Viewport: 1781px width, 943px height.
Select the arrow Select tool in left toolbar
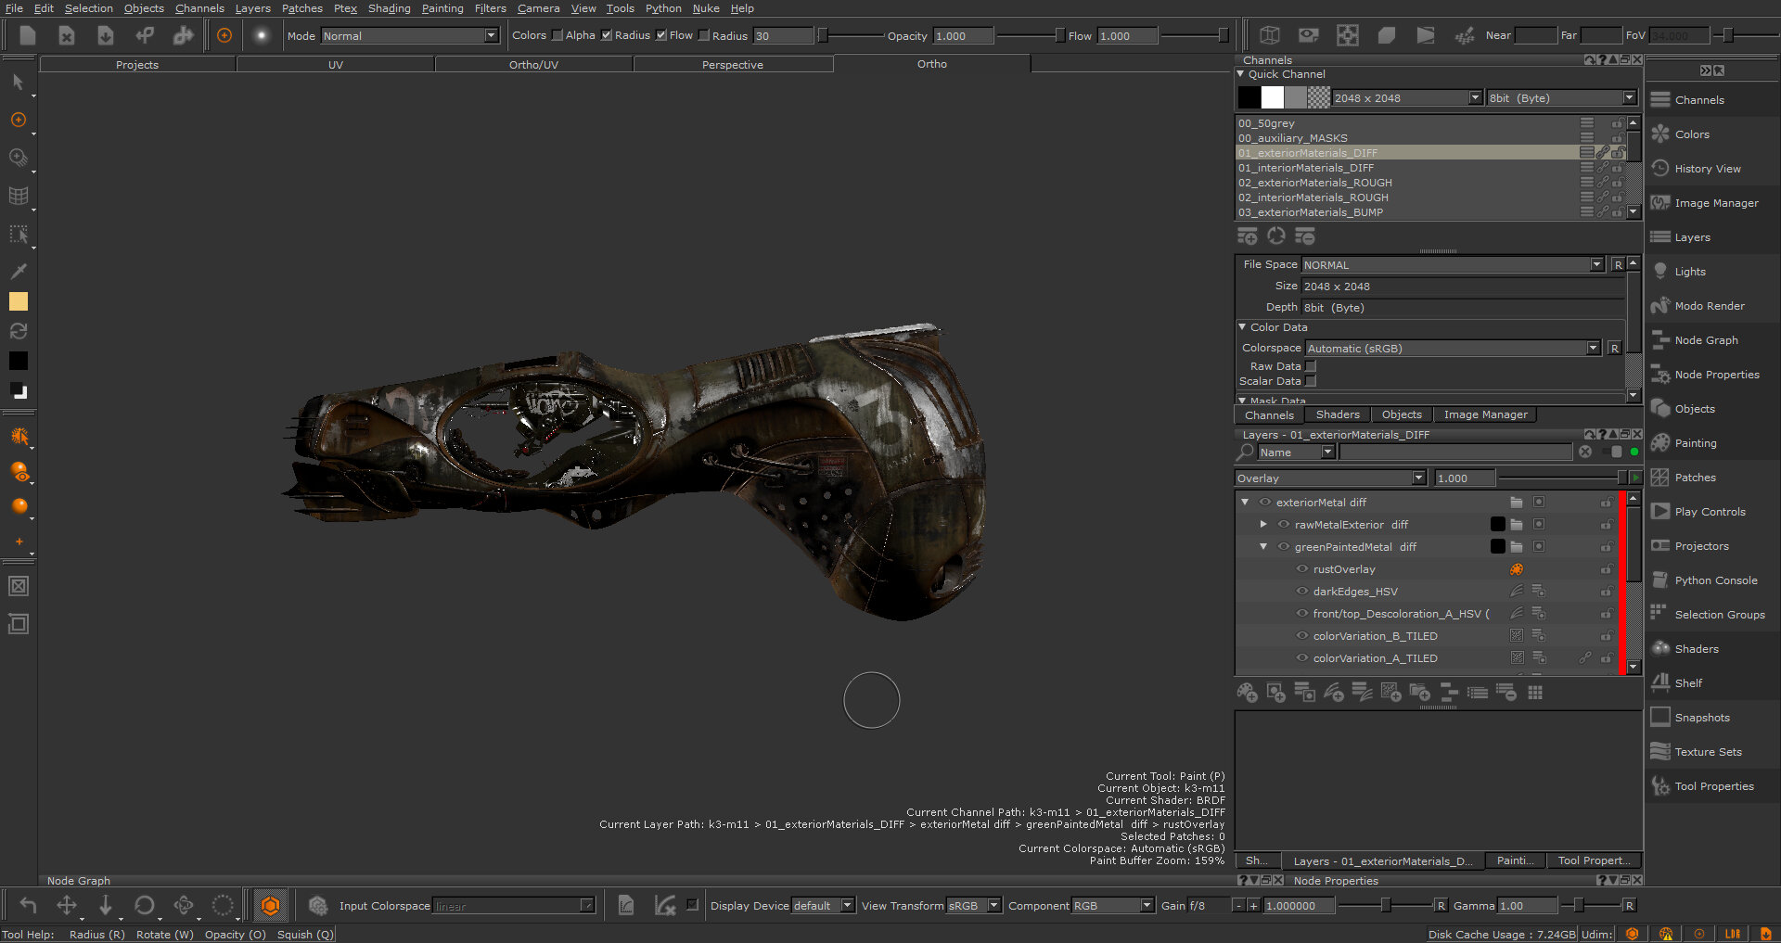18,83
